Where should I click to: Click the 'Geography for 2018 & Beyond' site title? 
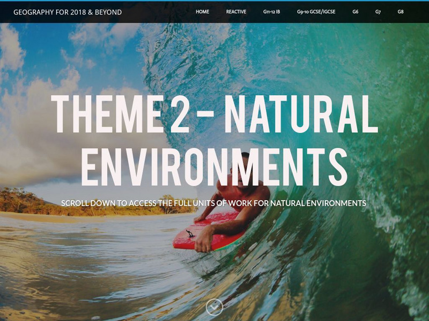pos(68,12)
